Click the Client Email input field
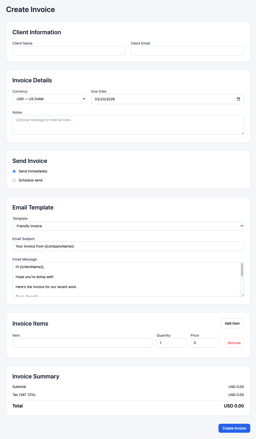This screenshot has height=439, width=256. 187,51
